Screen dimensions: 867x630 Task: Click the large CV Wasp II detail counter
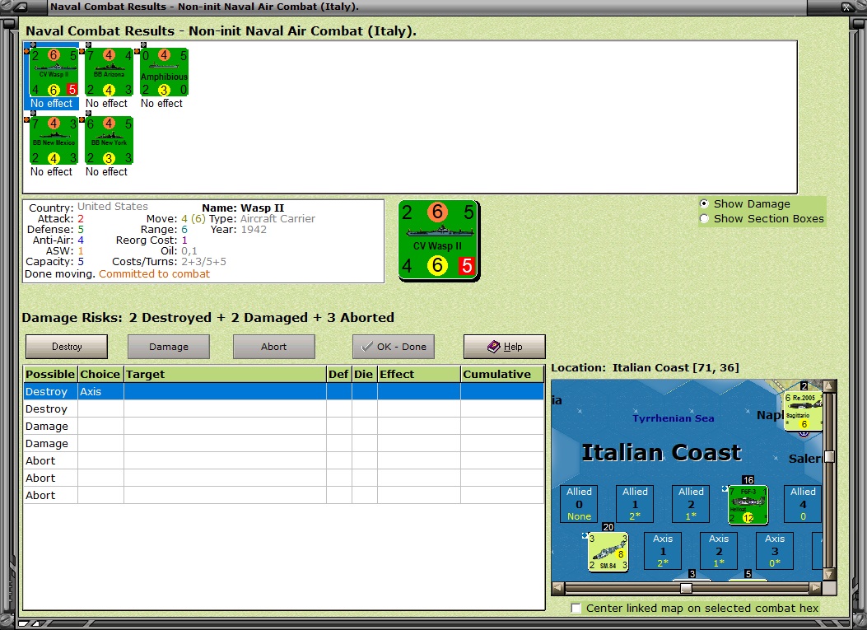click(x=439, y=240)
